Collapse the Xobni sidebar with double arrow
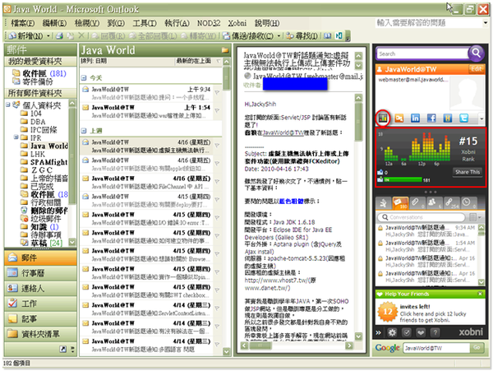The width and height of the screenshot is (493, 371). coord(379,332)
